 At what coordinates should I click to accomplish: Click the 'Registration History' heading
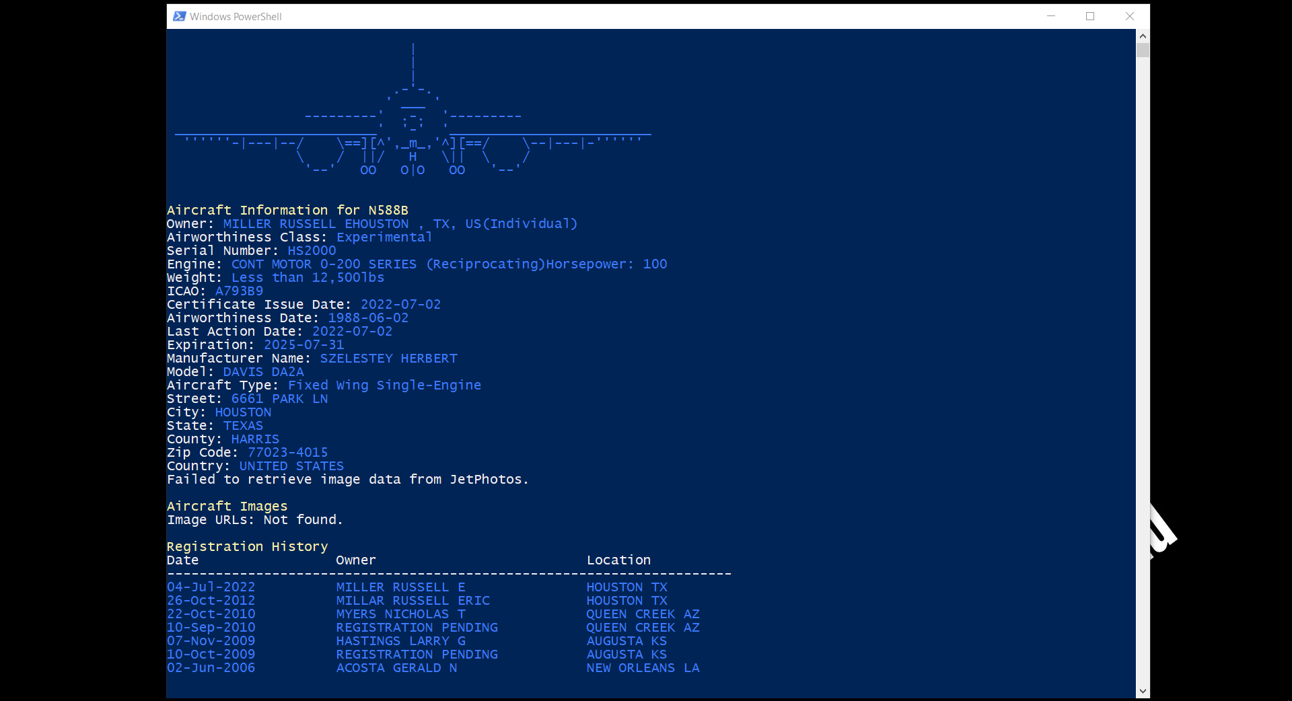[x=247, y=547]
